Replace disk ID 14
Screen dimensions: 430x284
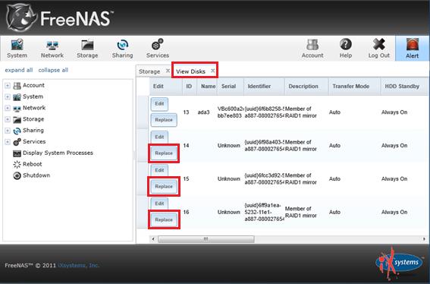coord(164,153)
